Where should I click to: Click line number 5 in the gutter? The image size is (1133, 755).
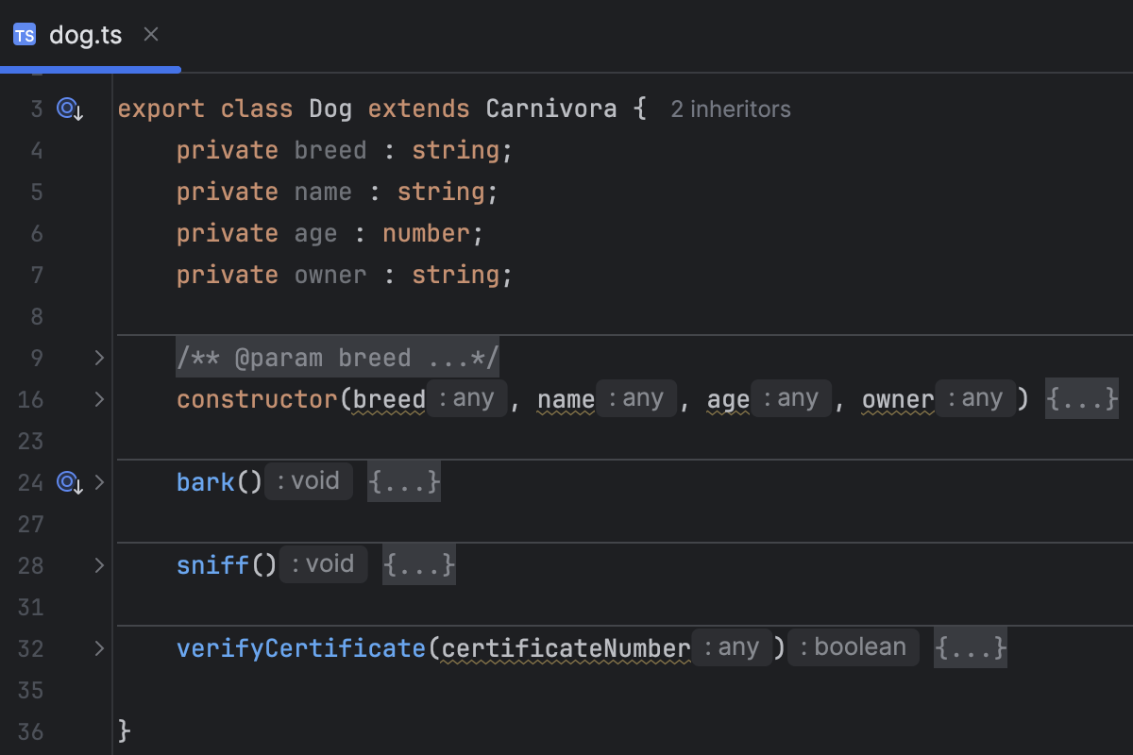(x=37, y=192)
